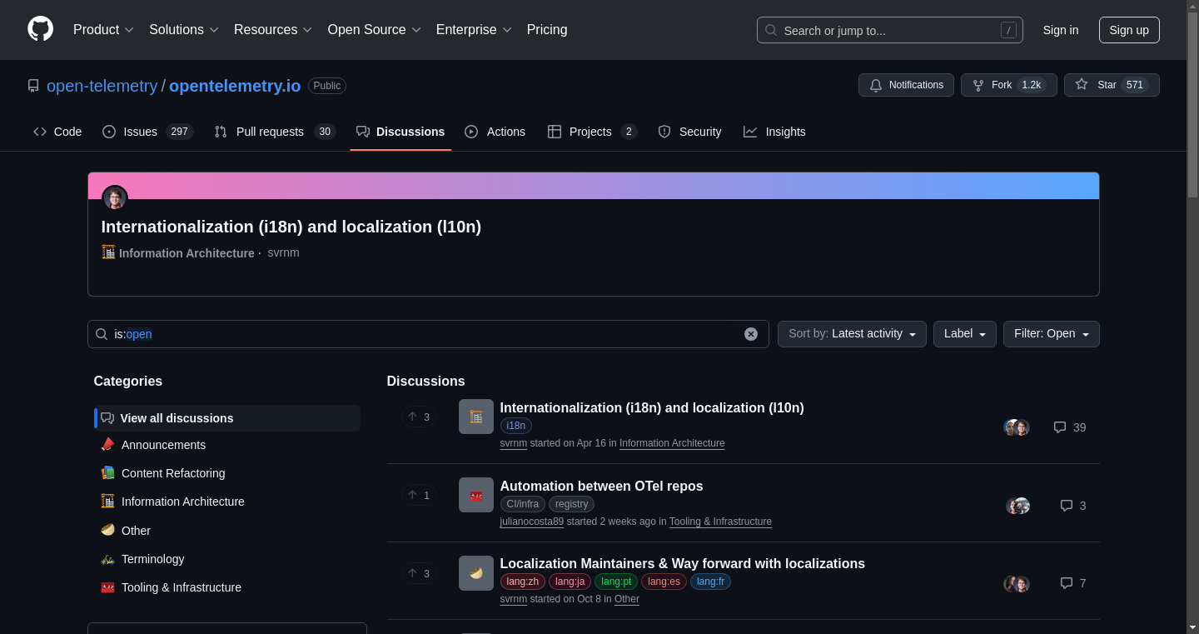1199x634 pixels.
Task: Open Tooling & Infrastructure link under Automation discussion
Action: pyautogui.click(x=720, y=522)
